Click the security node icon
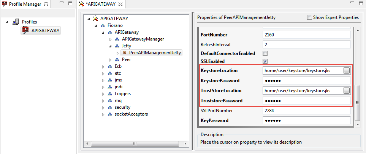 [110, 108]
